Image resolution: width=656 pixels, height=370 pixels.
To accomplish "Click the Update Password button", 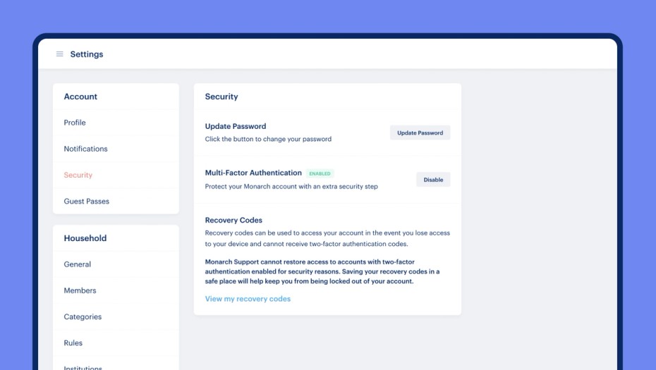I will click(x=420, y=132).
